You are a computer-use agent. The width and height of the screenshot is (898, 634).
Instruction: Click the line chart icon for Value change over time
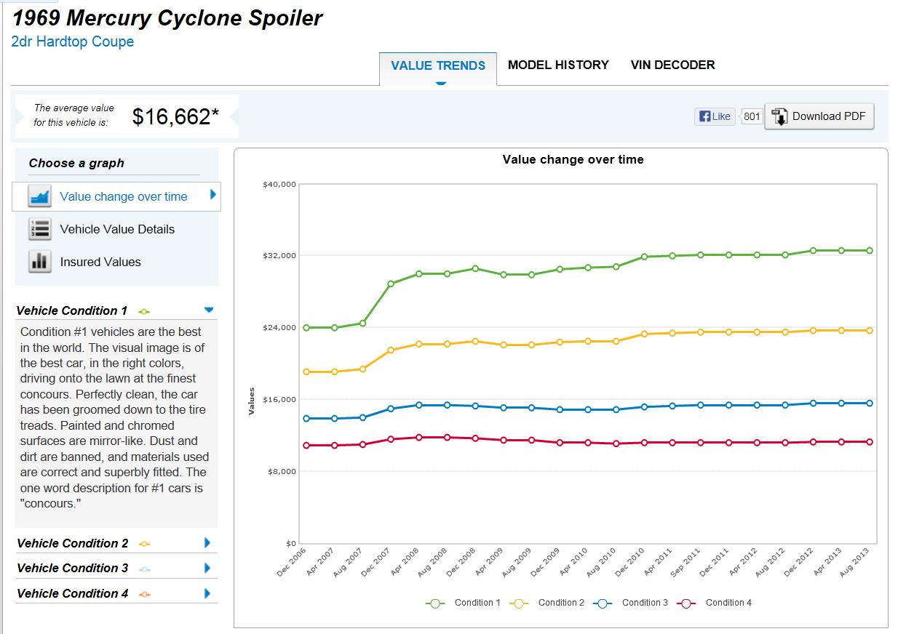coord(39,196)
